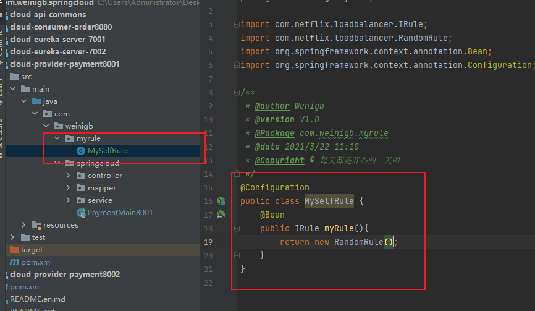Click the orange target folder icon
The height and width of the screenshot is (311, 535).
14,250
